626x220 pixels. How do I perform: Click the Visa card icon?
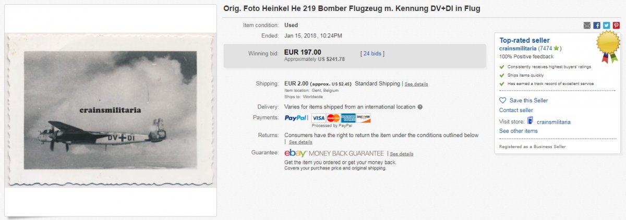point(318,118)
